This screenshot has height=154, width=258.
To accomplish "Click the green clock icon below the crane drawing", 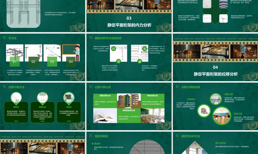I will pyautogui.click(x=118, y=61).
